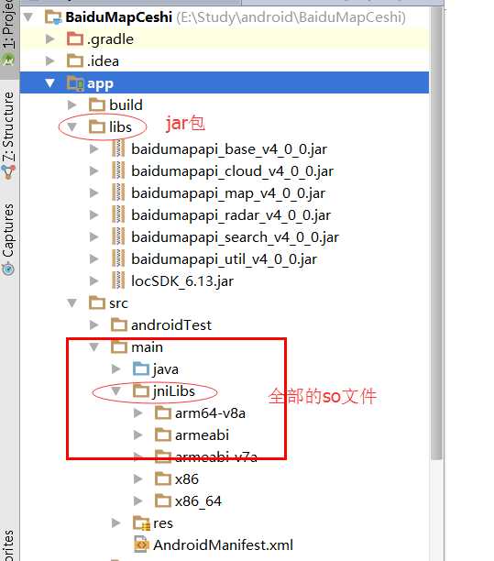The width and height of the screenshot is (494, 561).
Task: Click the Structure tab icon
Action: point(8,172)
